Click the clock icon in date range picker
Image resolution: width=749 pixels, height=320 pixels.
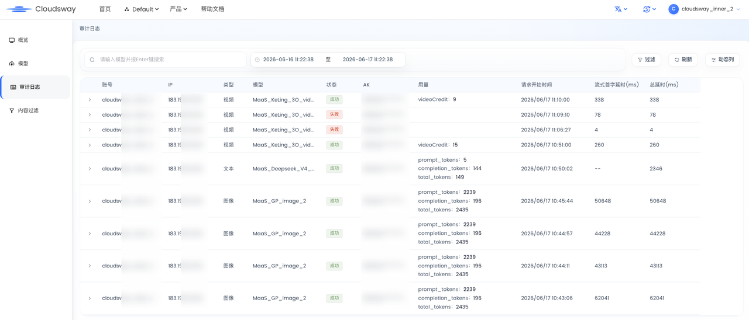coord(257,60)
